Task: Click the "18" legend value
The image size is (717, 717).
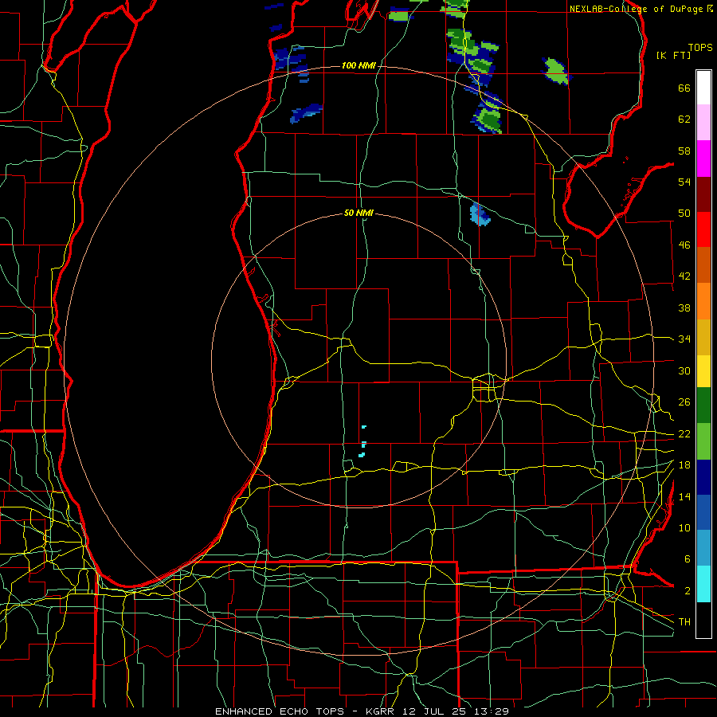Action: tap(684, 465)
